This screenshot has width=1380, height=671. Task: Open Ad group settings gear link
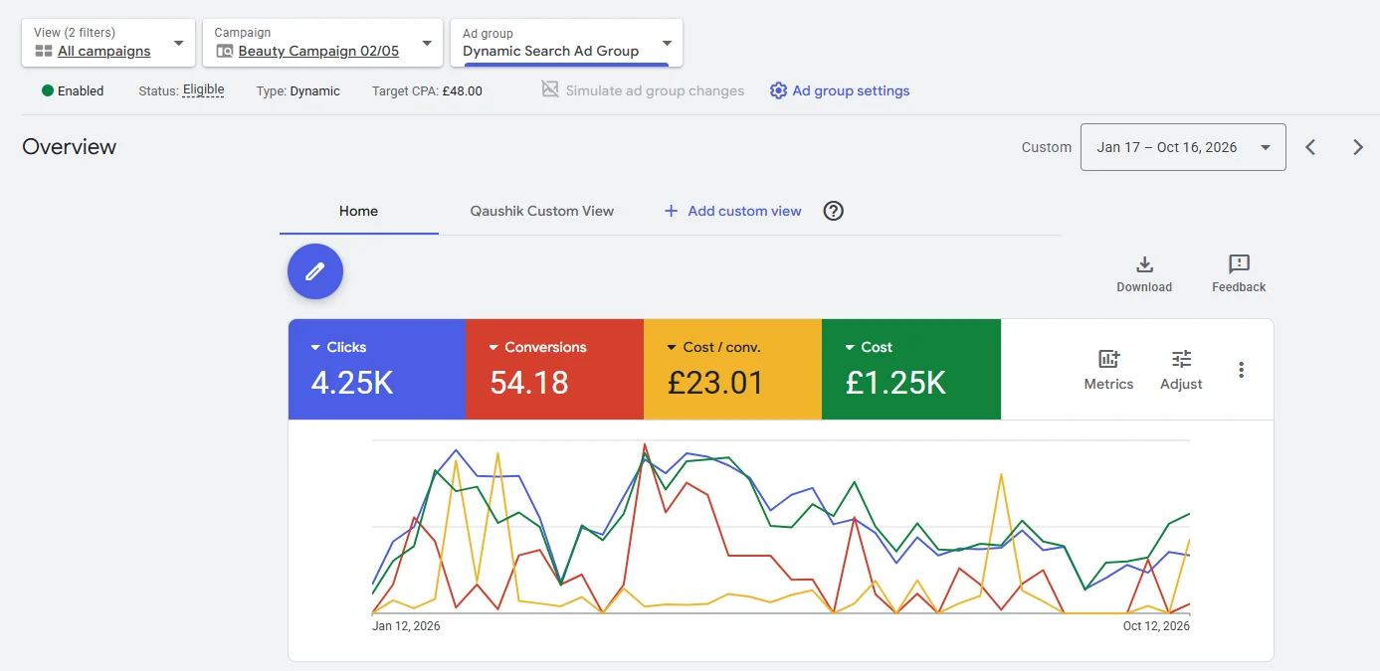coord(778,90)
